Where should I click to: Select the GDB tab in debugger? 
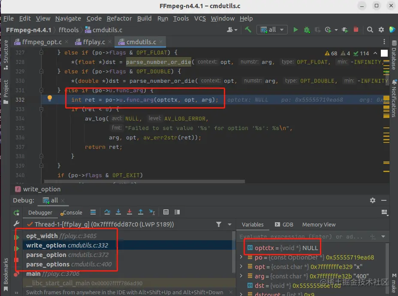click(284, 225)
